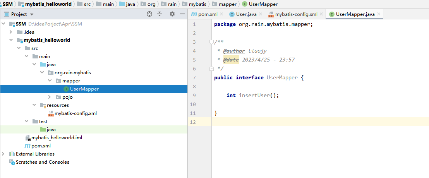Expand the pojo package
The image size is (429, 178).
coord(50,97)
